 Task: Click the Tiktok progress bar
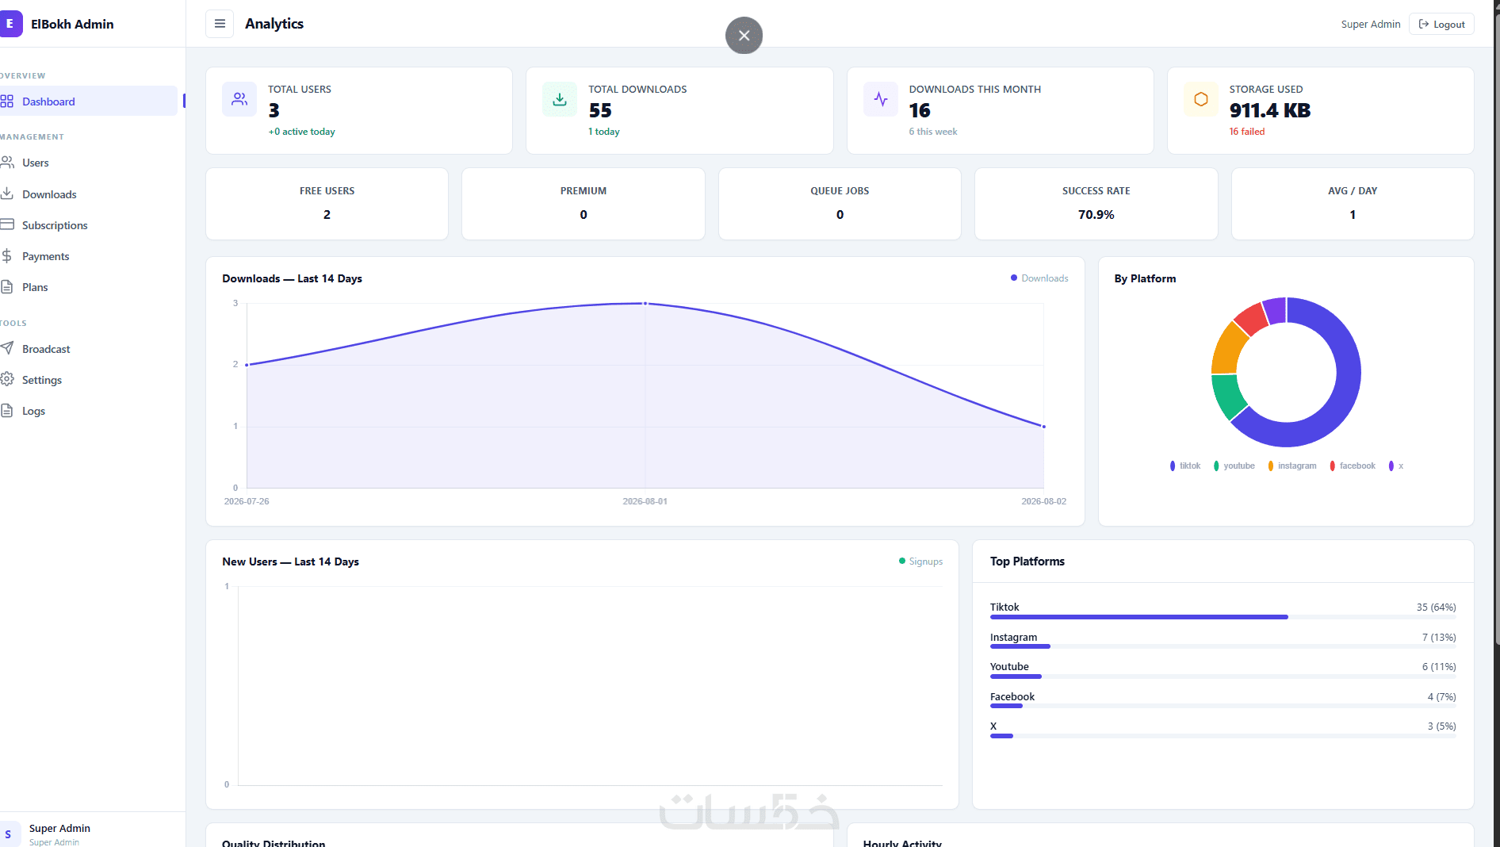click(1139, 617)
